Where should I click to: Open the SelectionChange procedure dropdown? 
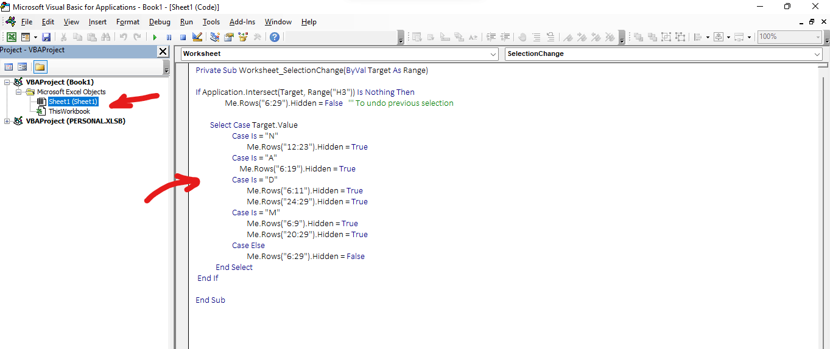pos(817,54)
